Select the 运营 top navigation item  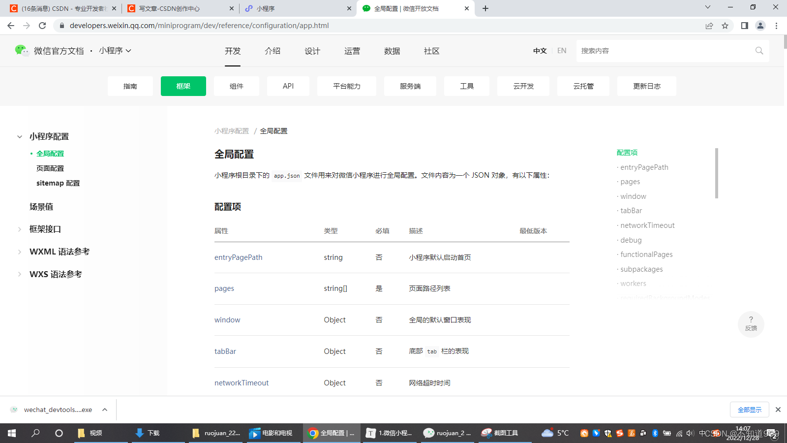pyautogui.click(x=352, y=51)
